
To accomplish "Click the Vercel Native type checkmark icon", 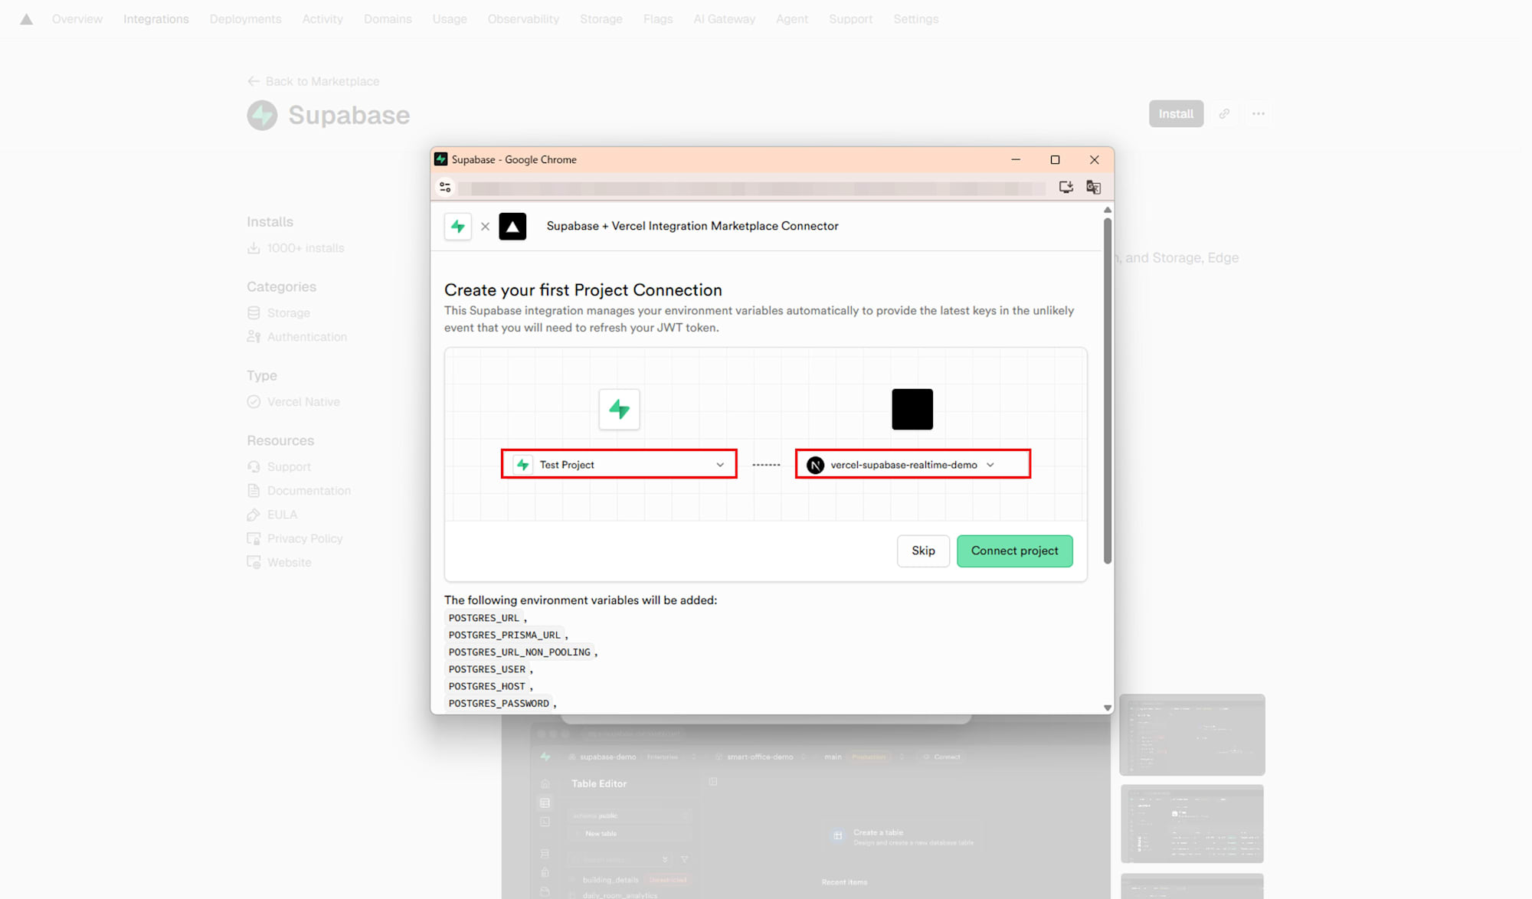I will (x=254, y=401).
